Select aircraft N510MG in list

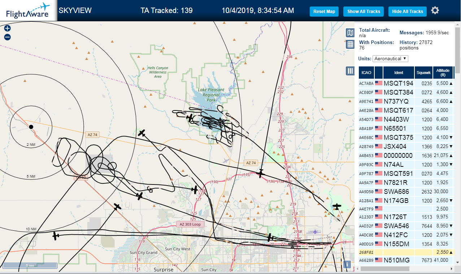point(406,260)
